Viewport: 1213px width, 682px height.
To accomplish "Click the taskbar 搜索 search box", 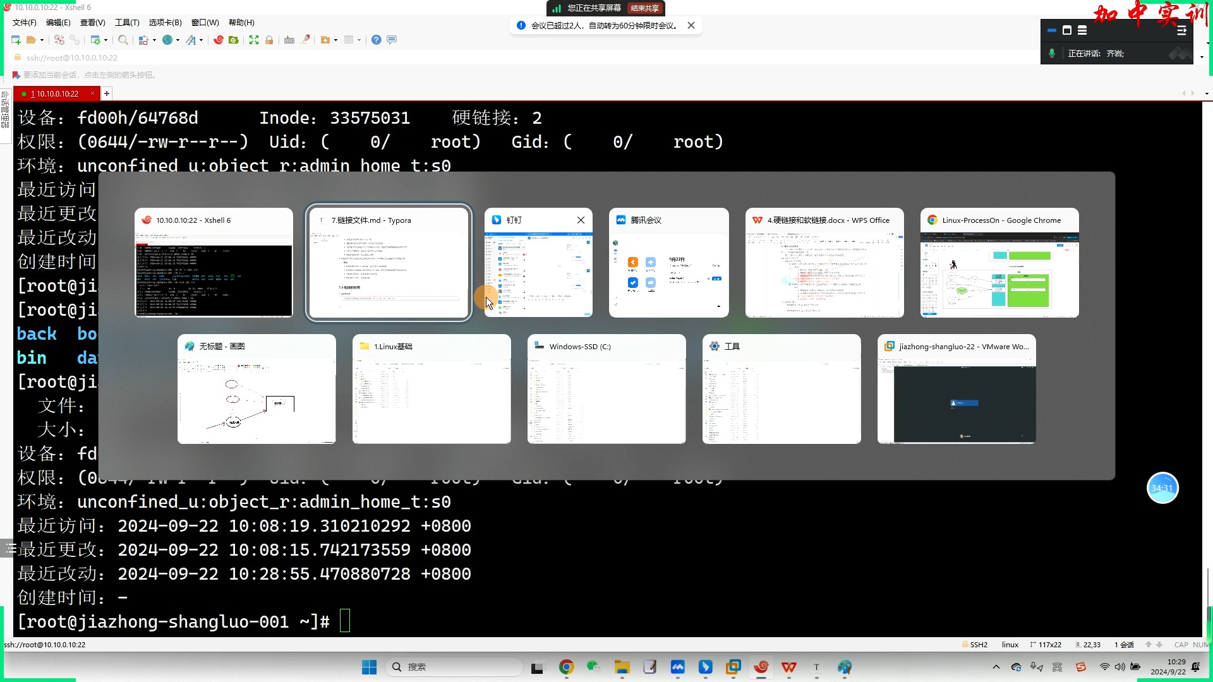I will pos(454,667).
